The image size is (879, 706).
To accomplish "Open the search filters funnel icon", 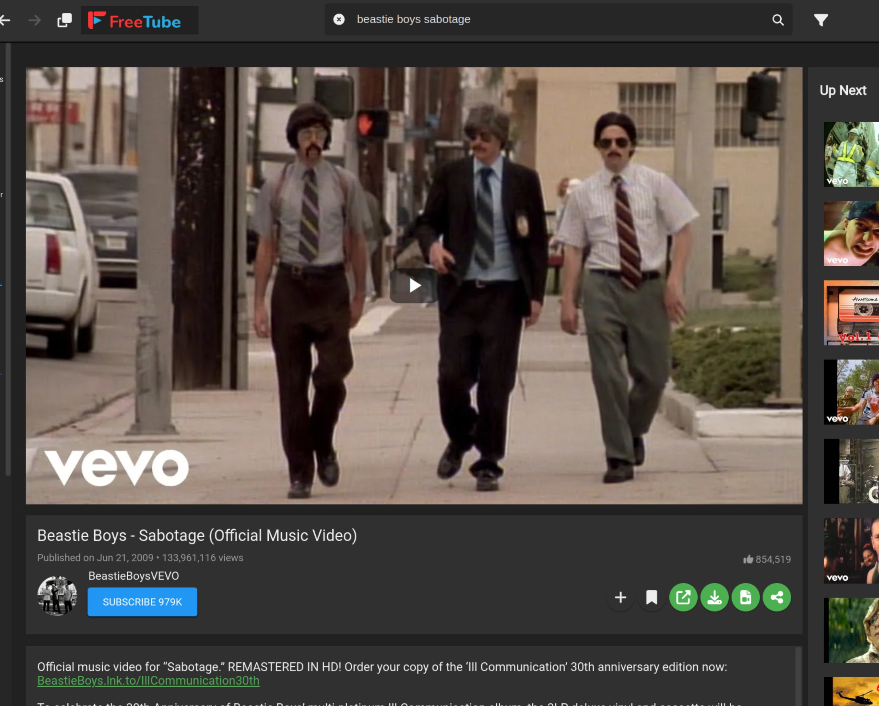I will click(x=821, y=20).
